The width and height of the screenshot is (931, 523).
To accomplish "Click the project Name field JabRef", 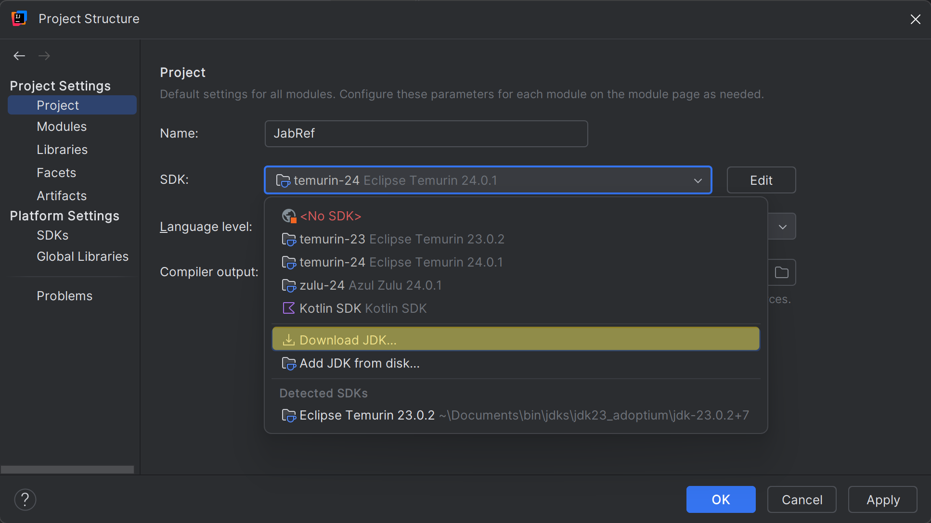I will point(426,133).
